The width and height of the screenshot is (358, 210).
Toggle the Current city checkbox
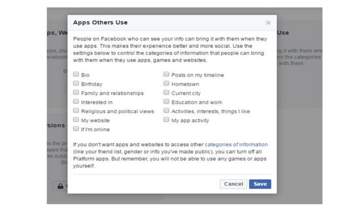[x=166, y=92]
